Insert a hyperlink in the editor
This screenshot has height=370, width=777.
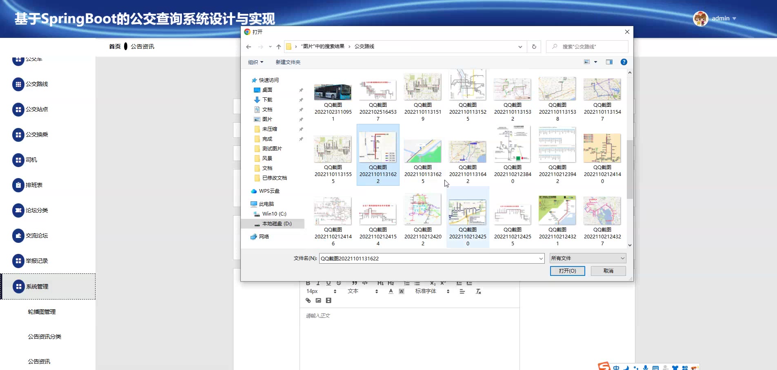click(308, 301)
